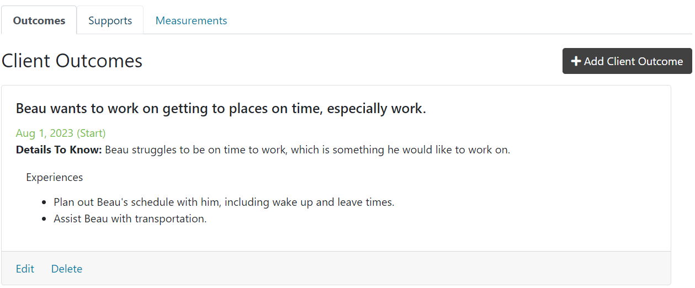Viewport: 695px width, 288px height.
Task: Click the Client Outcomes page heading
Action: coord(72,61)
